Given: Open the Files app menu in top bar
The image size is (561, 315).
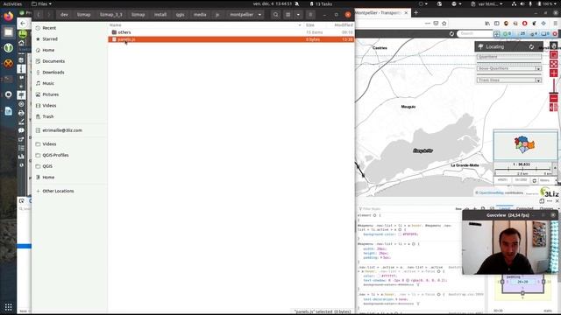Looking at the screenshot, I should 41,3.
